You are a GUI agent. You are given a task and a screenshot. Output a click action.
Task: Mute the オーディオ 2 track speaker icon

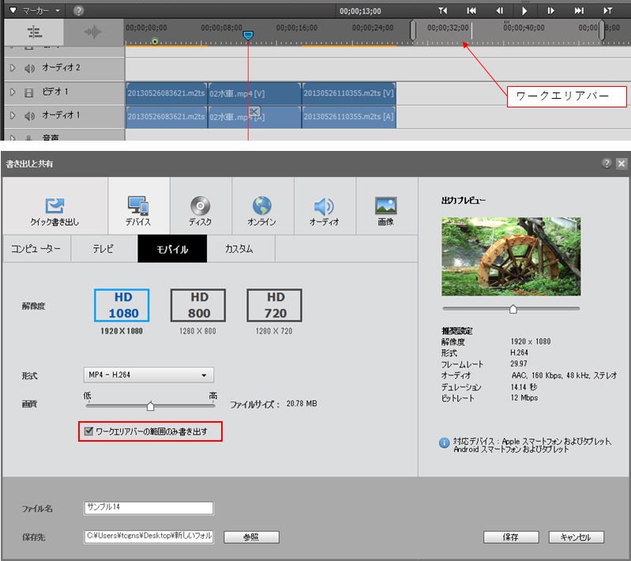tap(29, 68)
